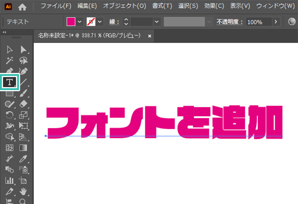Click the magenta fill color swatch
Image resolution: width=298 pixels, height=204 pixels.
tap(71, 22)
